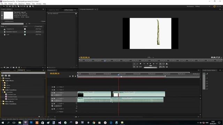The width and height of the screenshot is (223, 125).
Task: Select the Ripple Edit tool
Action: [x=10, y=6]
